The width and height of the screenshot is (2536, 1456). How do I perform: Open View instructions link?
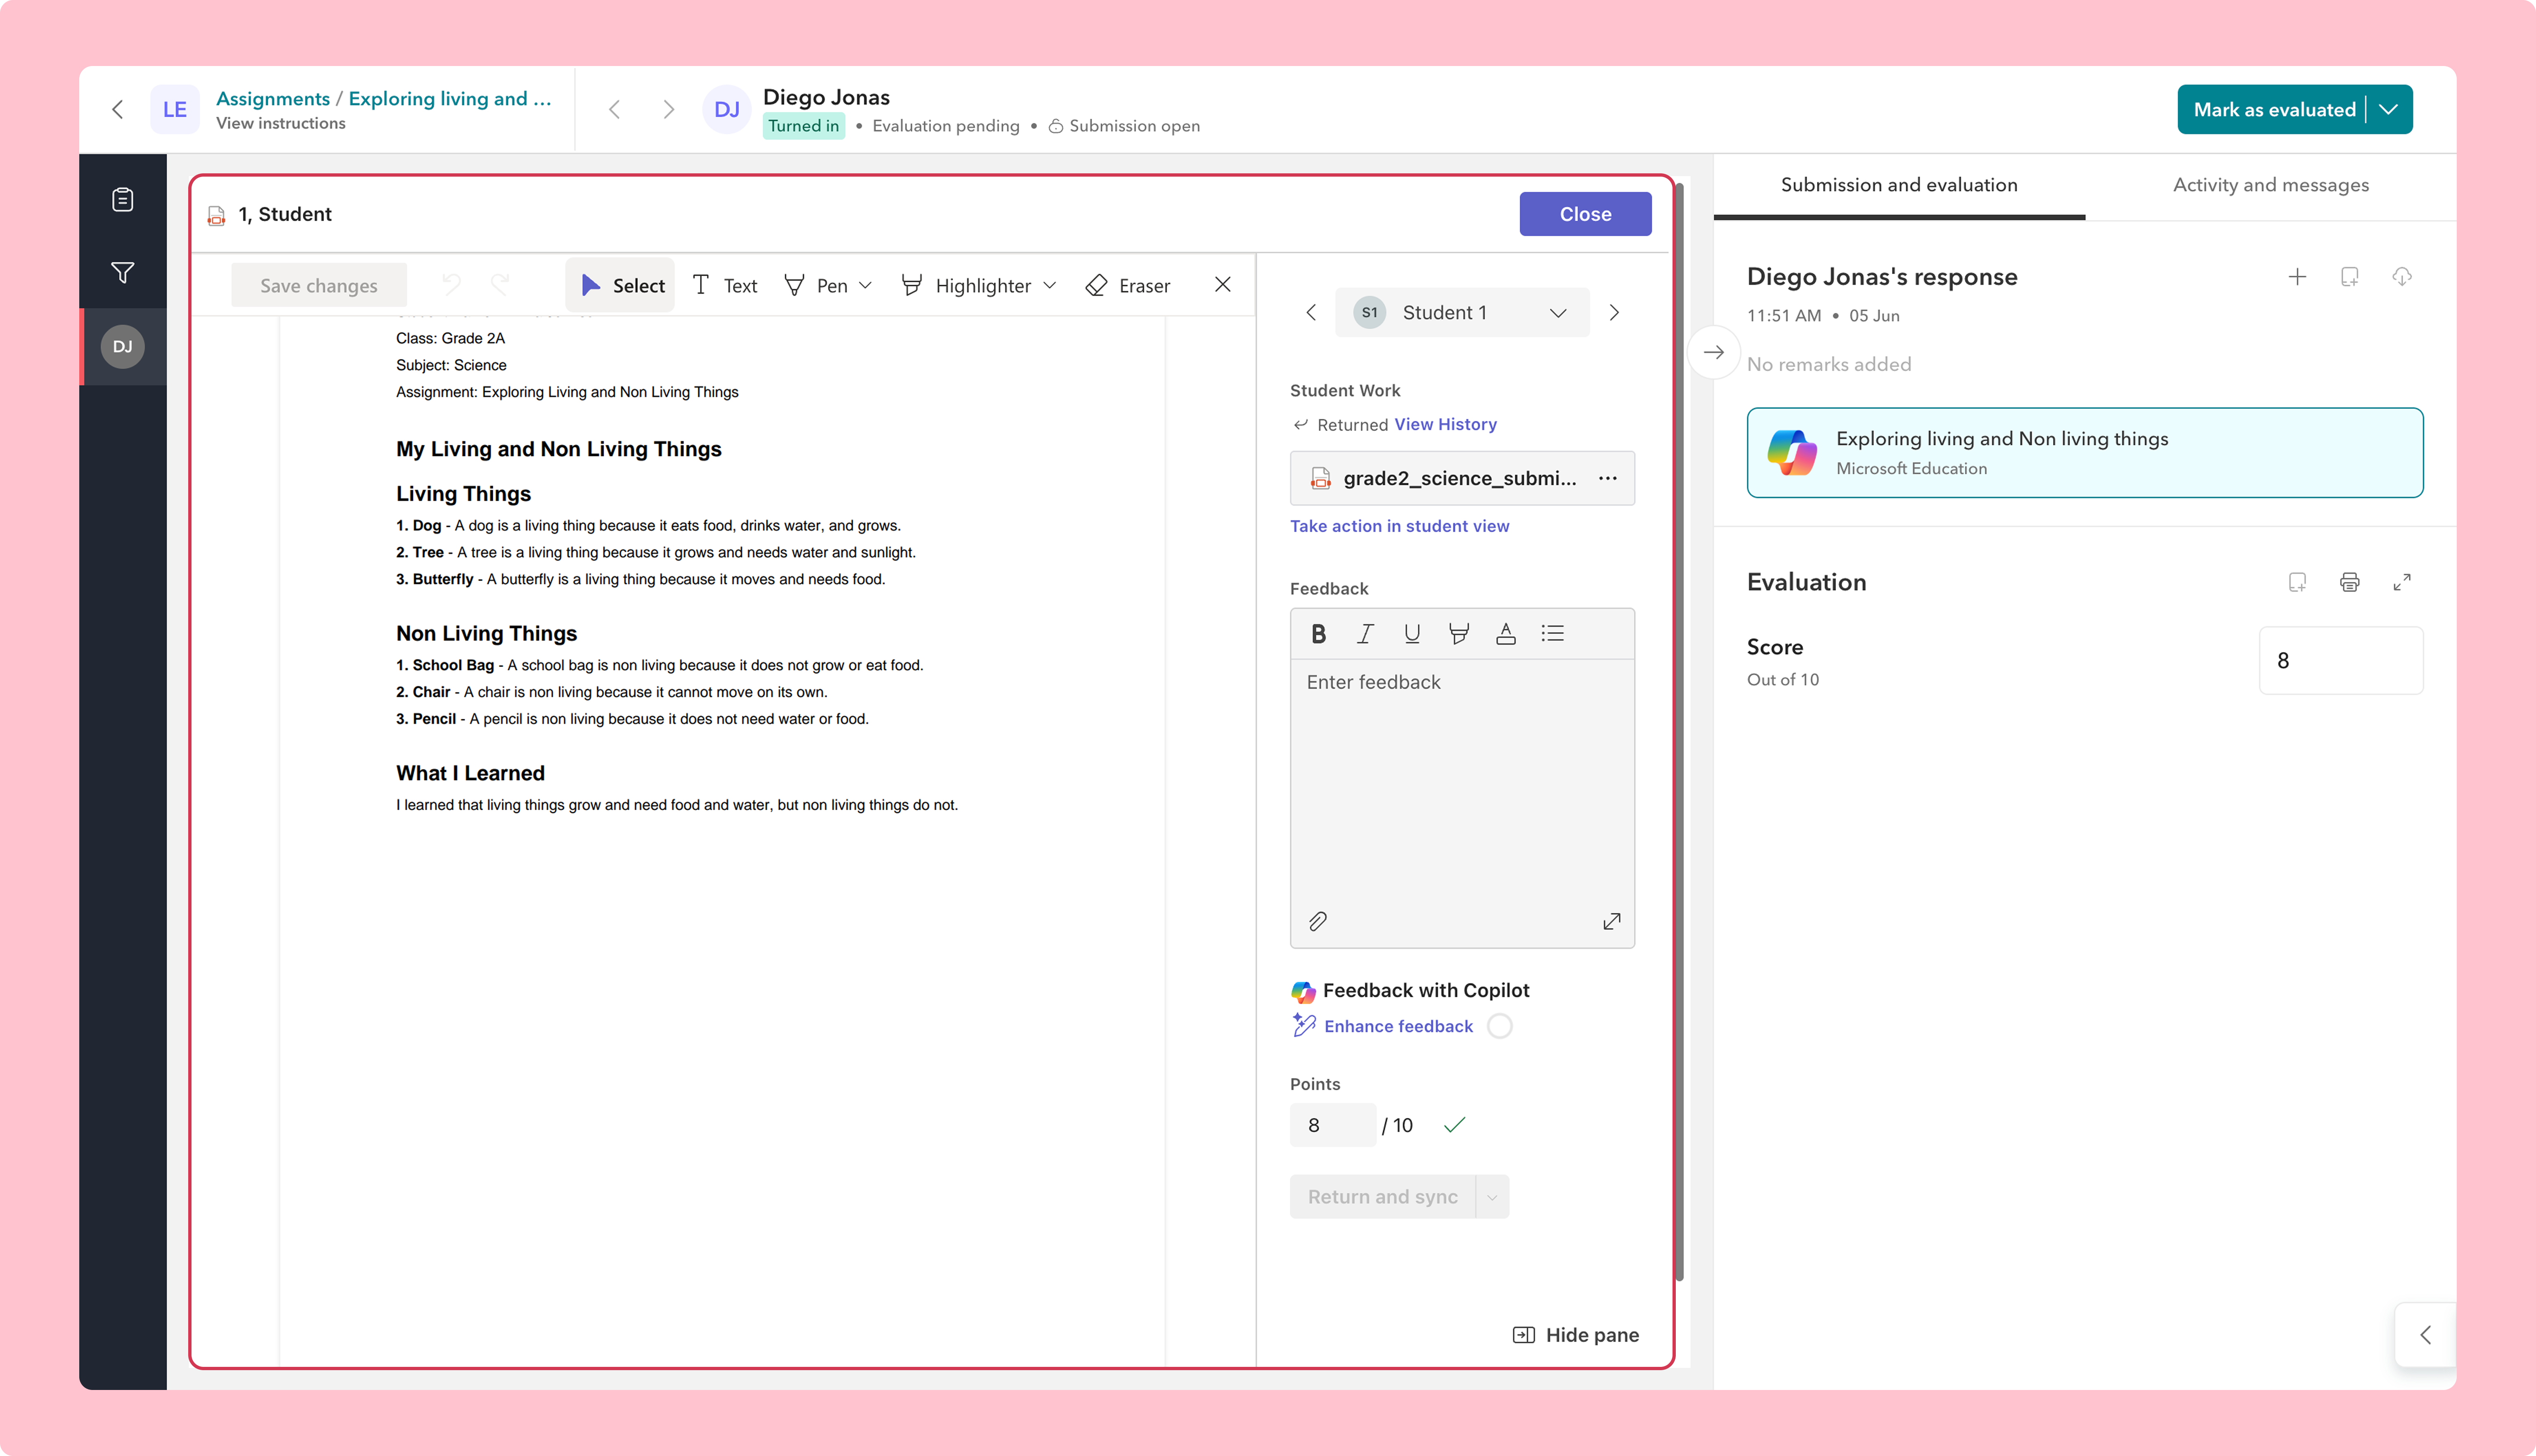coord(281,123)
